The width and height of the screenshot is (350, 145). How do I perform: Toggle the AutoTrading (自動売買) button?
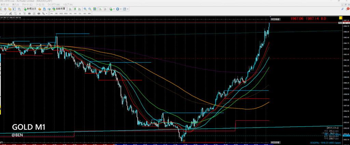tap(59, 9)
